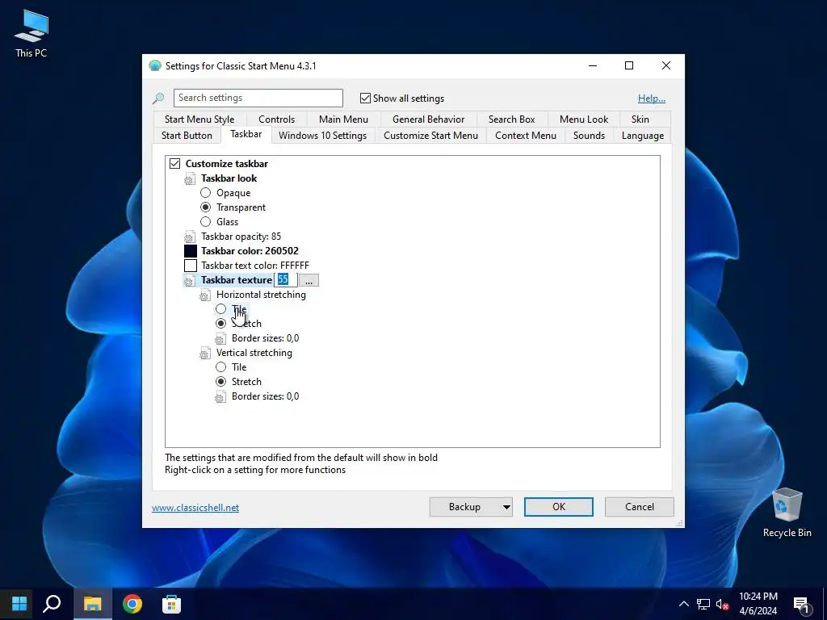Image resolution: width=827 pixels, height=620 pixels.
Task: Click the Cancel button
Action: click(640, 507)
